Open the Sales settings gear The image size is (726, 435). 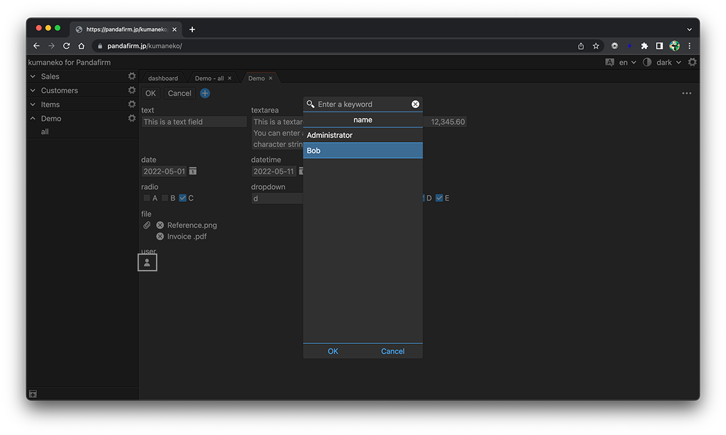pyautogui.click(x=132, y=76)
